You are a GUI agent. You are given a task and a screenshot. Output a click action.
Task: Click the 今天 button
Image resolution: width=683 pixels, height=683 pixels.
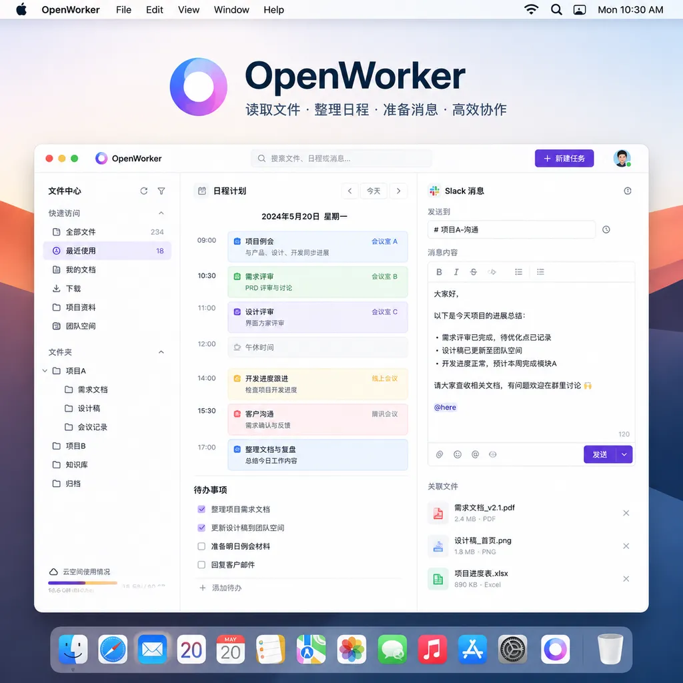374,191
